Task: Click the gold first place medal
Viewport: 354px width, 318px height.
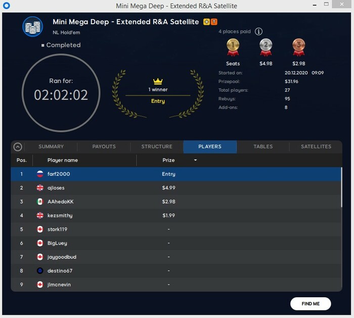Action: pyautogui.click(x=233, y=47)
